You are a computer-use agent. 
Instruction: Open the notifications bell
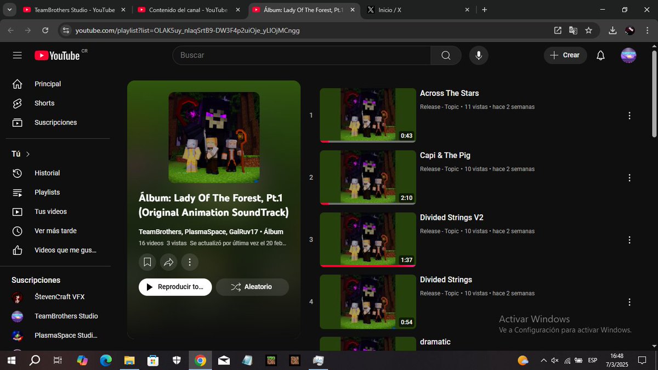tap(600, 55)
